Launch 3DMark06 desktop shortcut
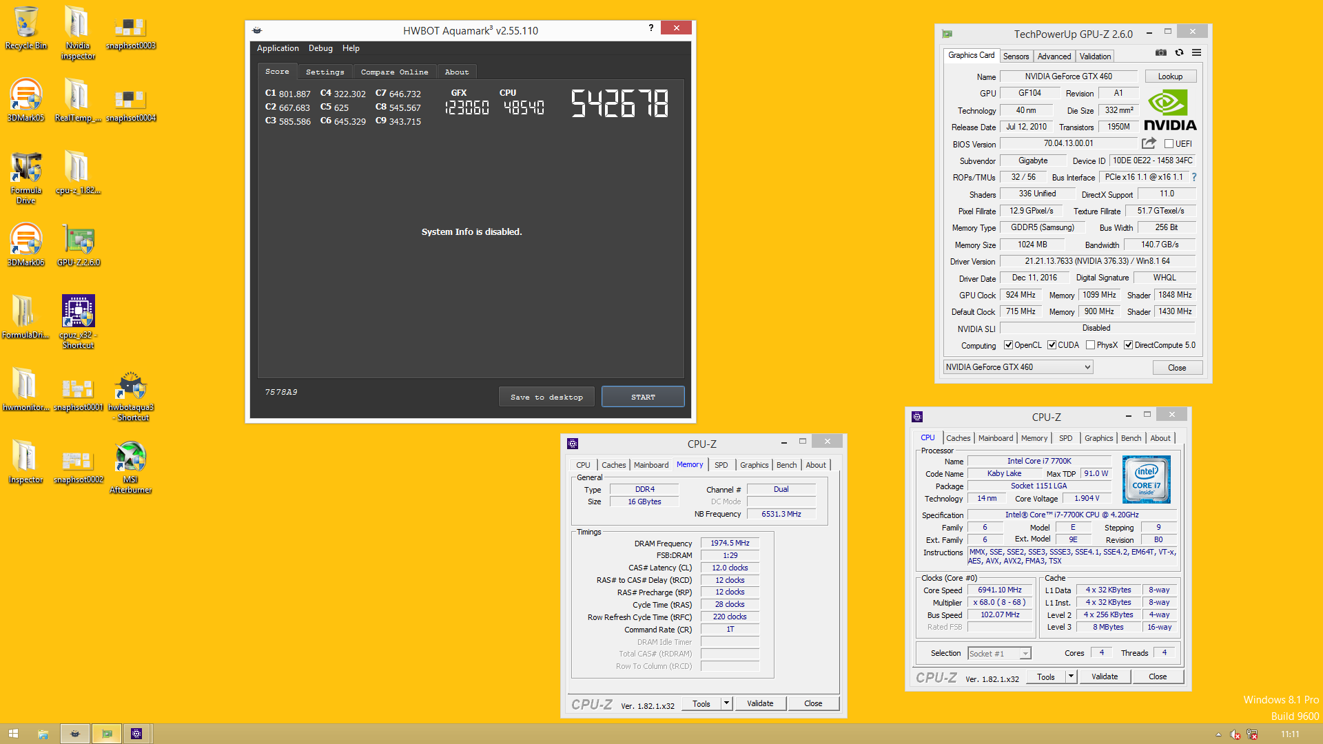 26,245
